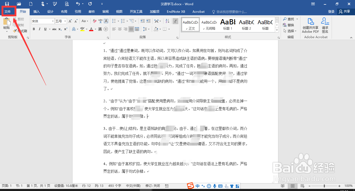This screenshot has width=355, height=191.
Task: Switch to the 设计 (Design) tab
Action: (x=50, y=12)
